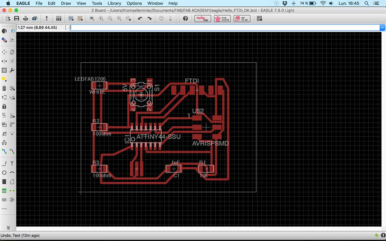Open the Zoom select dropdown
386x241 pixels.
(x=128, y=19)
